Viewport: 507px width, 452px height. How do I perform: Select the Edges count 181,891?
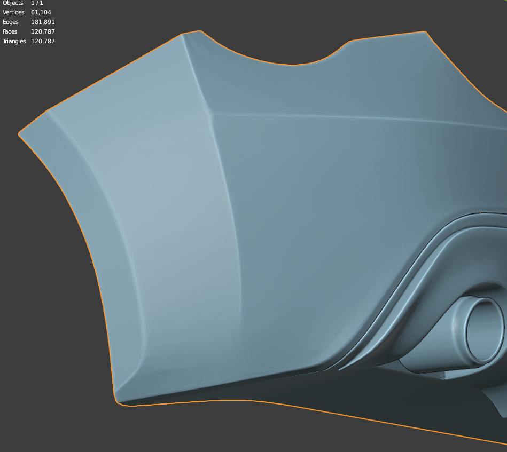pyautogui.click(x=43, y=22)
